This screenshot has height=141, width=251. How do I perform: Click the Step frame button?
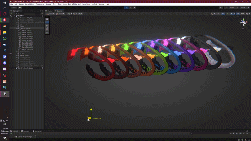click(x=135, y=7)
